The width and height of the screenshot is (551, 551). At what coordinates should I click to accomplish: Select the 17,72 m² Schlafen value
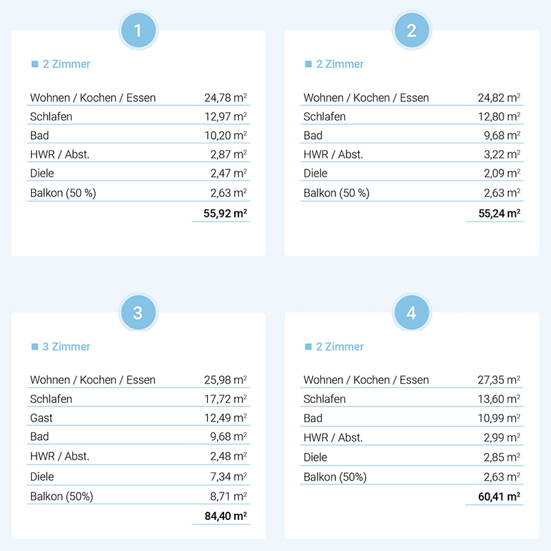(x=225, y=399)
